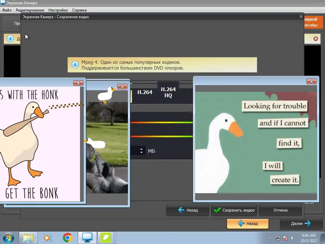Viewport: 325px width, 244px height.
Task: Adjust the upper quality gradient slider
Action: 162,122
